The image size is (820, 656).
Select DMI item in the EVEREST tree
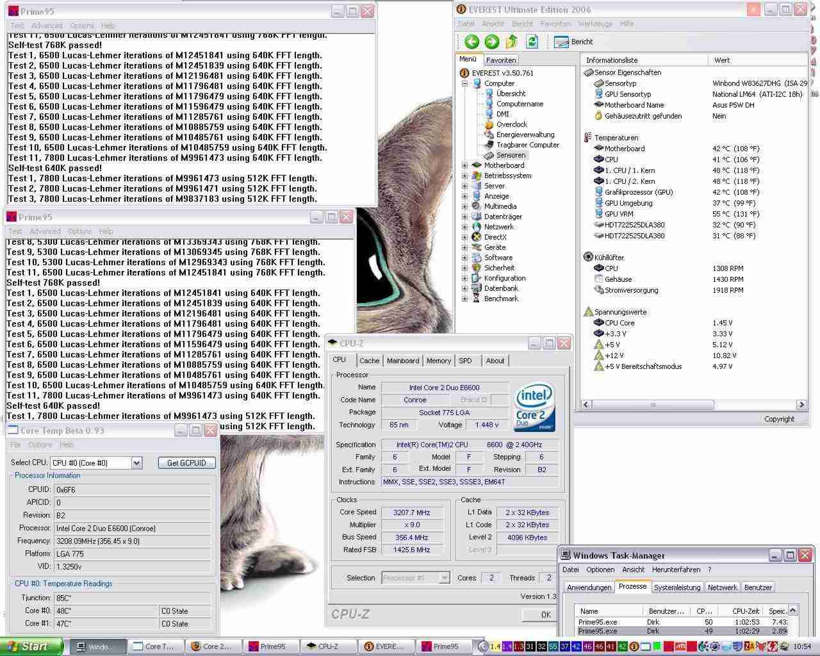point(502,114)
